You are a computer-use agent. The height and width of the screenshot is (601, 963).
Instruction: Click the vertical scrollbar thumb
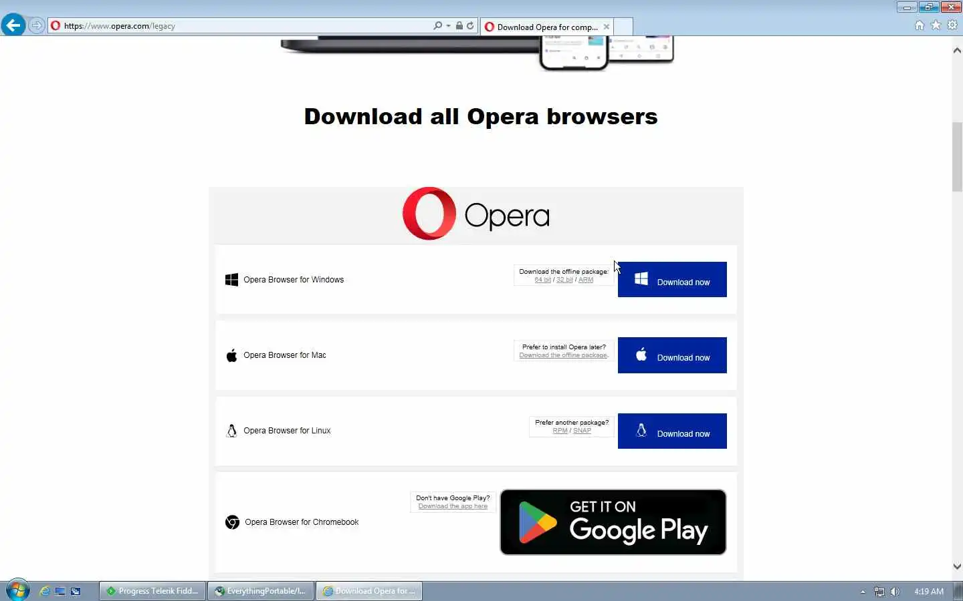pos(957,157)
